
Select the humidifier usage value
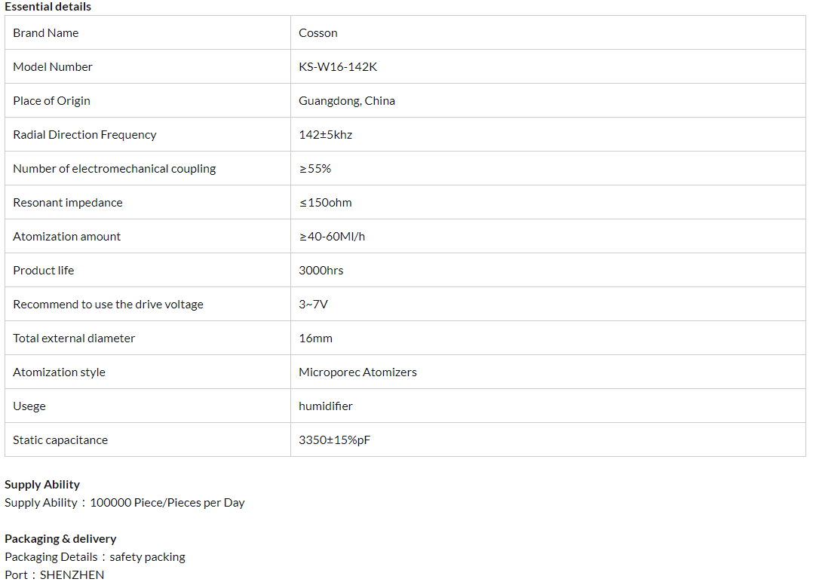click(x=326, y=406)
